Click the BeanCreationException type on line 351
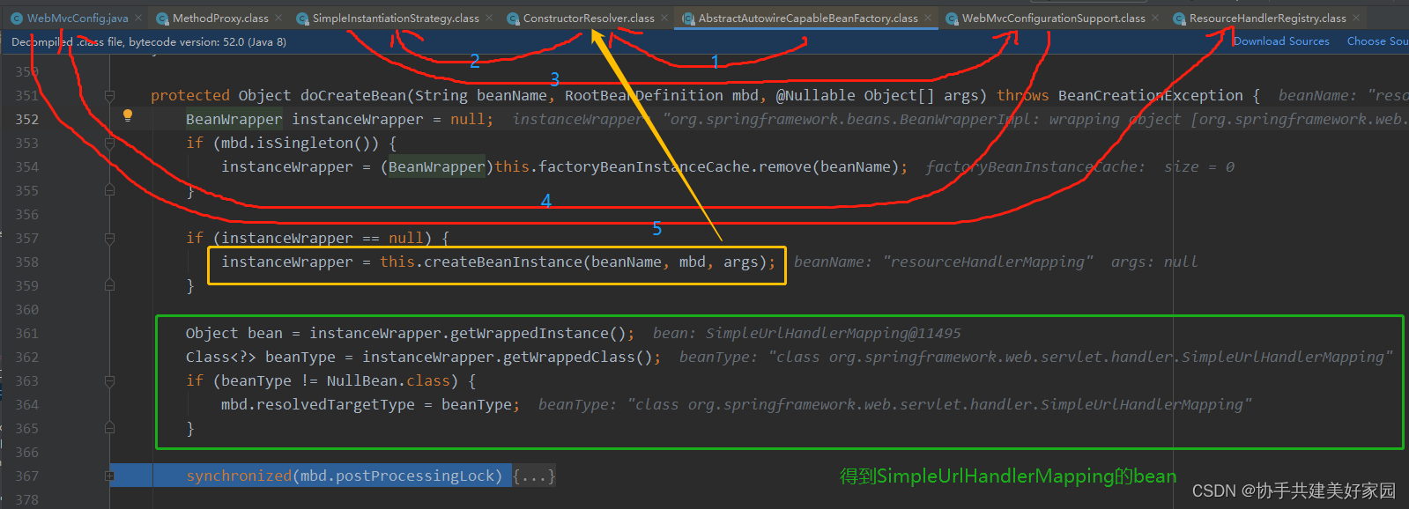The width and height of the screenshot is (1409, 509). coord(1151,95)
